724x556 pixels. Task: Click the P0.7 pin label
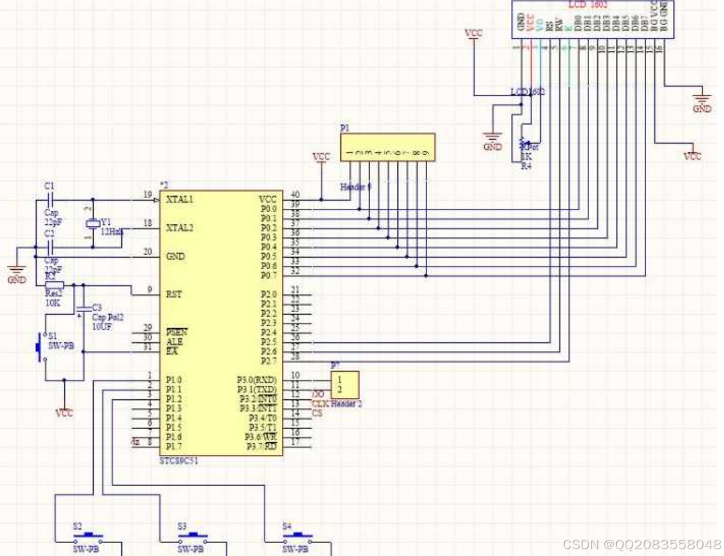[x=268, y=276]
